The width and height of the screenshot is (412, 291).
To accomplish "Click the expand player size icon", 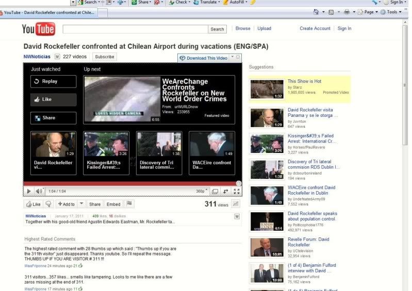I will tap(225, 191).
